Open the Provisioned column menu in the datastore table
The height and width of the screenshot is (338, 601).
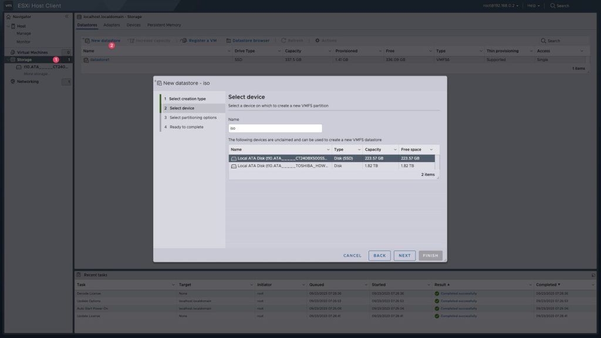pos(380,51)
